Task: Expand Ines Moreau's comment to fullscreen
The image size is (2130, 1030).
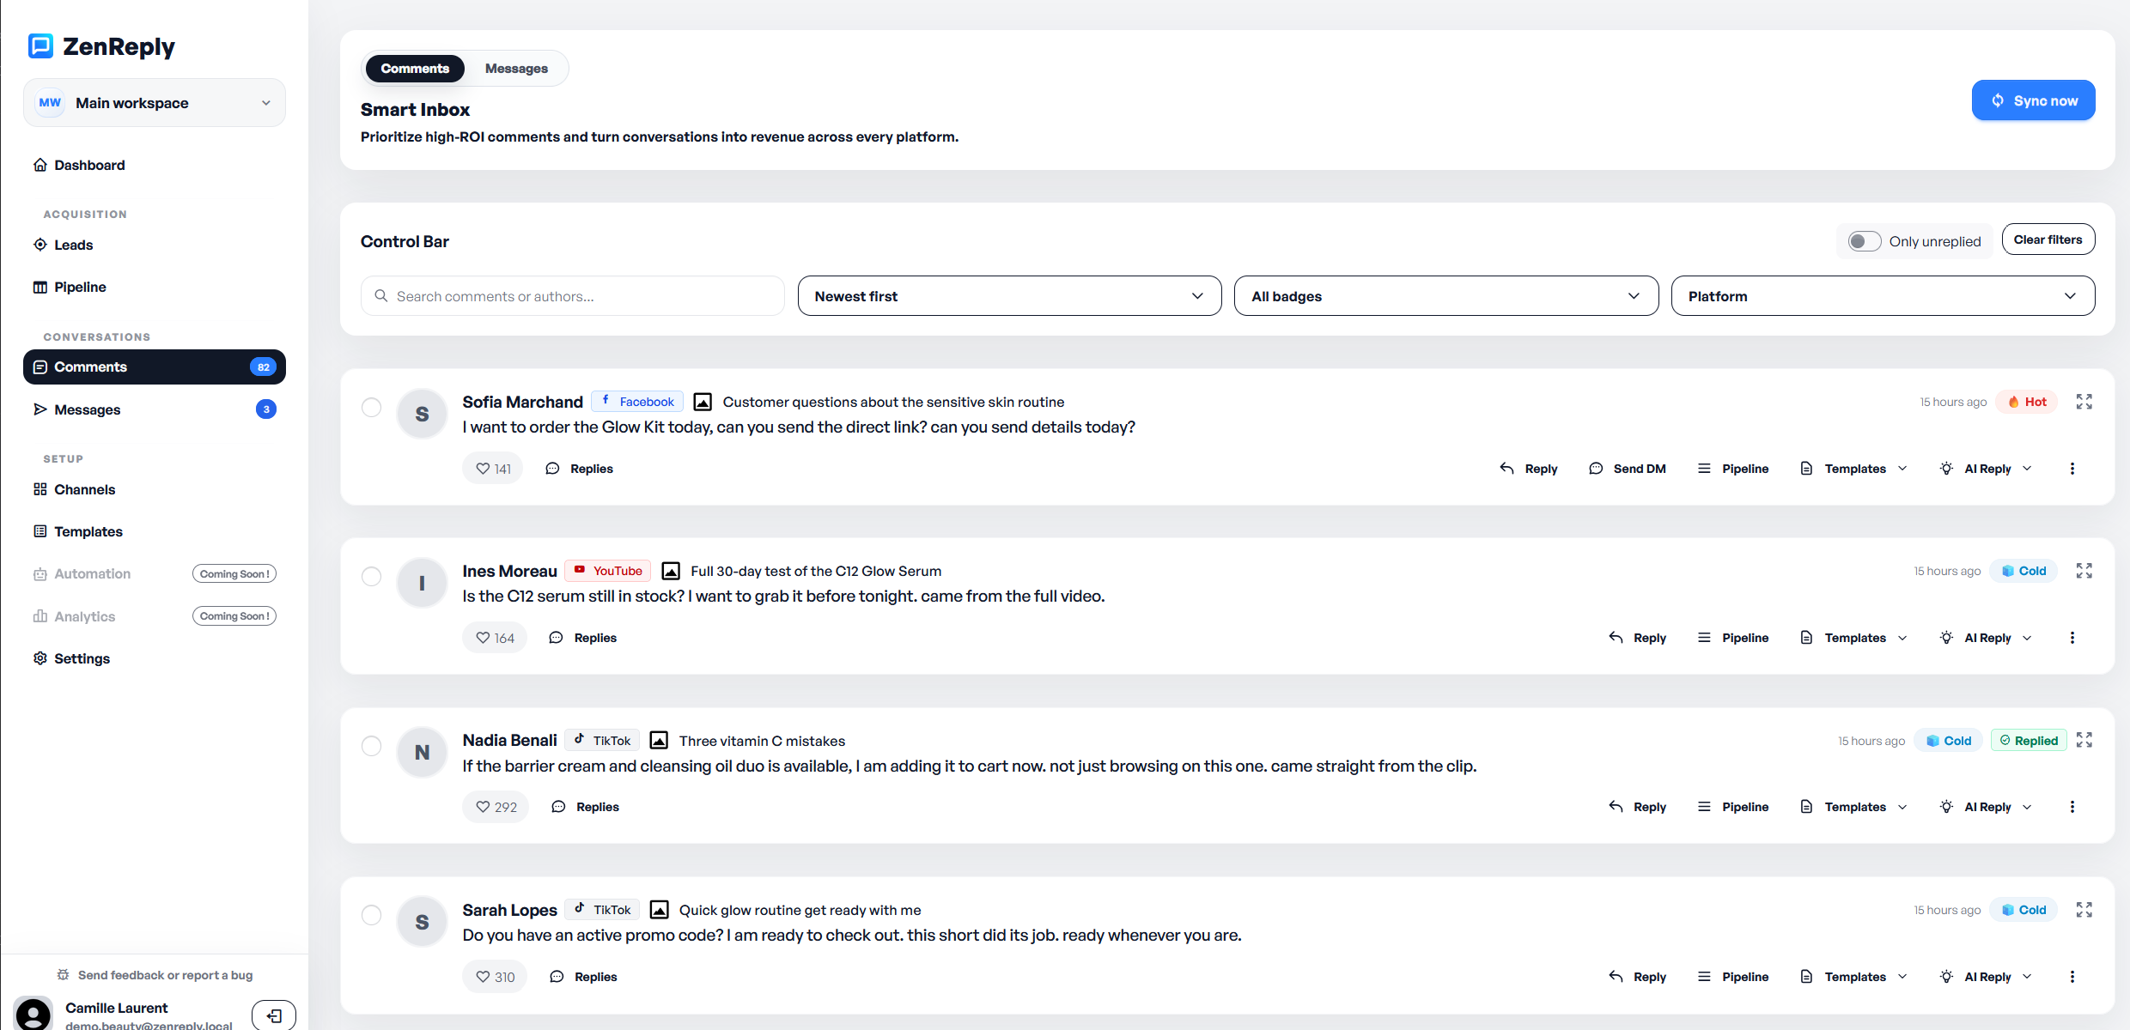Action: [2084, 571]
